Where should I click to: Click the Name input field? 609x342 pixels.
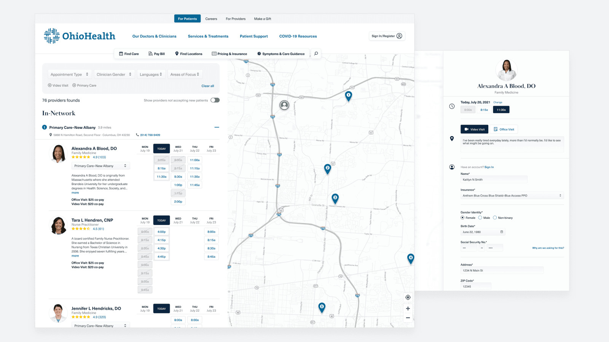(494, 180)
